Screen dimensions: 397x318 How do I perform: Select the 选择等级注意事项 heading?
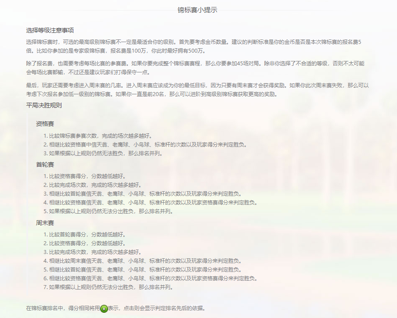(x=50, y=30)
